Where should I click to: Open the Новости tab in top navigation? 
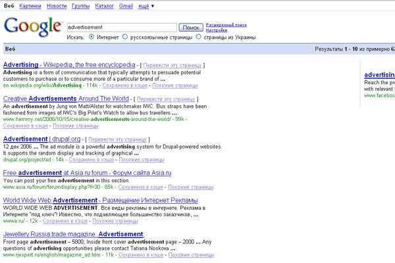coord(57,6)
